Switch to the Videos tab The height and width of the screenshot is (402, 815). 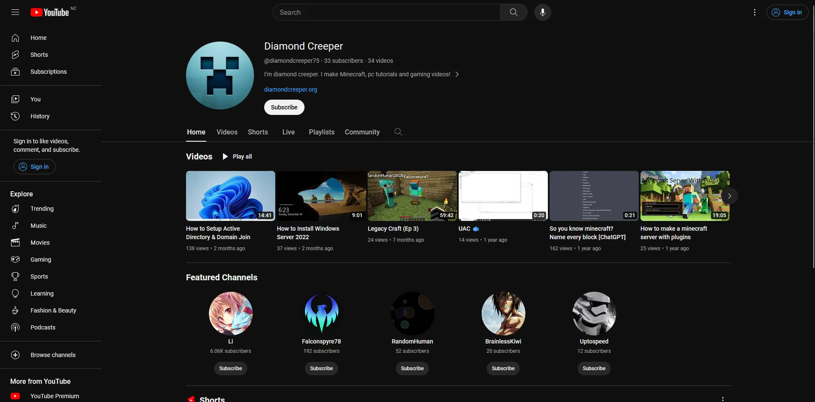pos(227,132)
